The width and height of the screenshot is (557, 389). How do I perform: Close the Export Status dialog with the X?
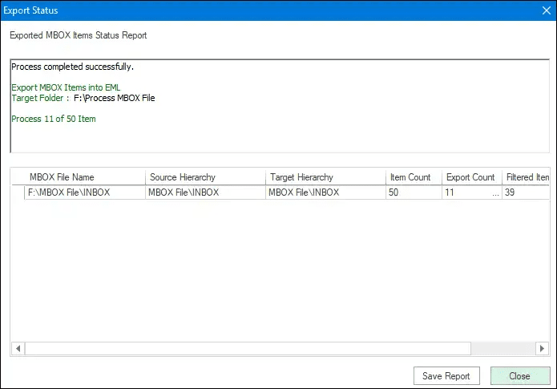pyautogui.click(x=547, y=10)
